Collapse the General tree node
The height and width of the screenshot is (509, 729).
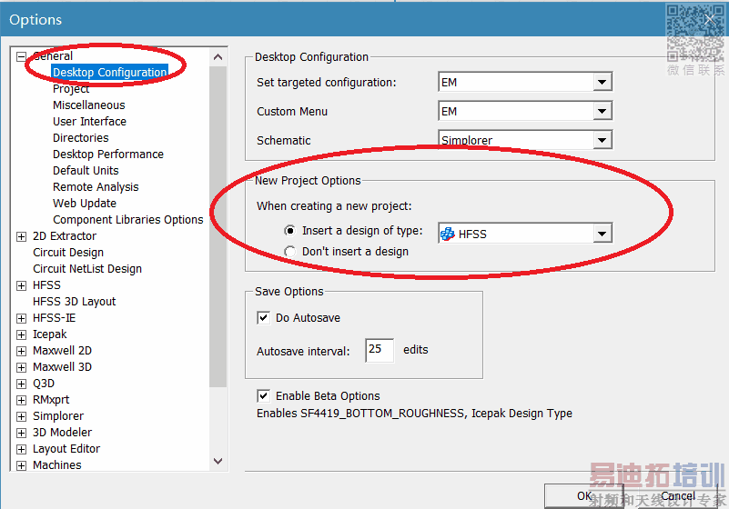click(21, 56)
